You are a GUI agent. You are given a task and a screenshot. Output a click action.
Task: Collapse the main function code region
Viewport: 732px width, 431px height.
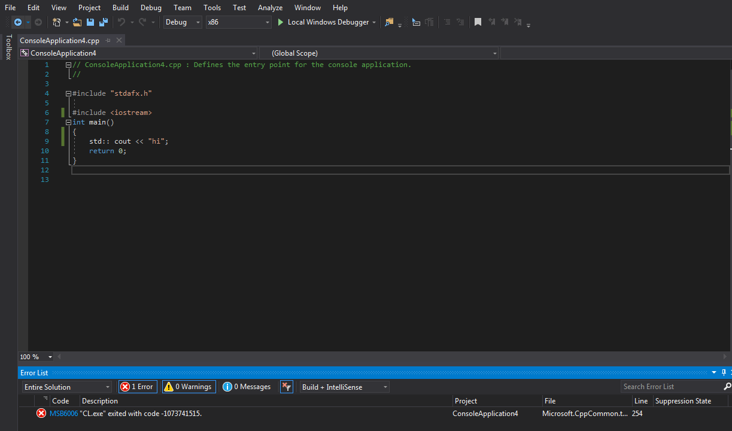68,122
